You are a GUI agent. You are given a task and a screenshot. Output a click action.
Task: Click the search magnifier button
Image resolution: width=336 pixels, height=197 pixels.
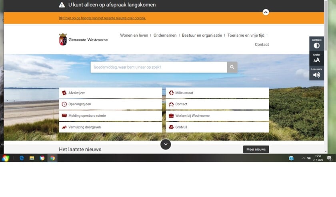coord(232,67)
